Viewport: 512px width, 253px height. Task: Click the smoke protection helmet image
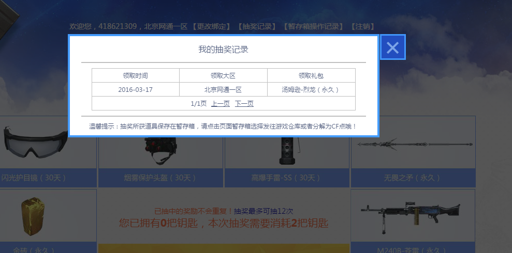tap(160, 150)
